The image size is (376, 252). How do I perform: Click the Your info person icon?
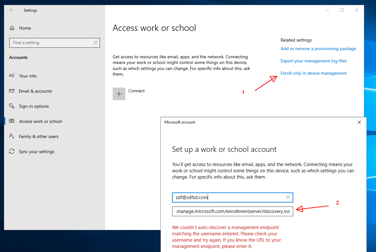point(12,76)
